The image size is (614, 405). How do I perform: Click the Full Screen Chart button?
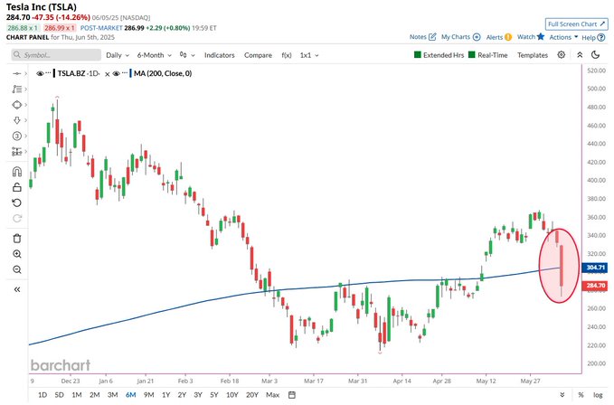576,24
